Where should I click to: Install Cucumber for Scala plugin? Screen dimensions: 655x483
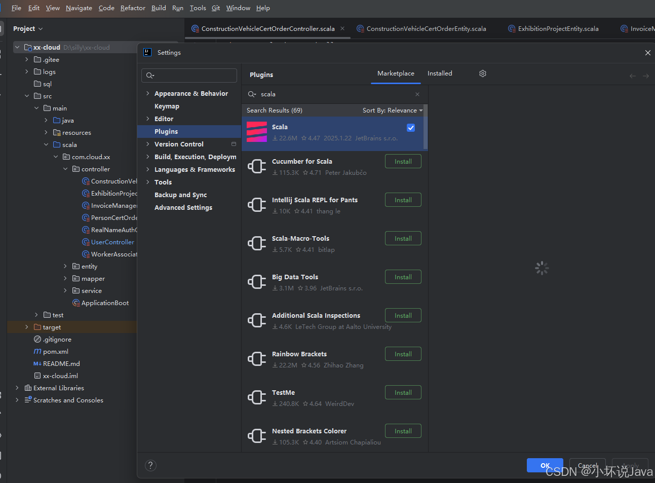click(403, 162)
